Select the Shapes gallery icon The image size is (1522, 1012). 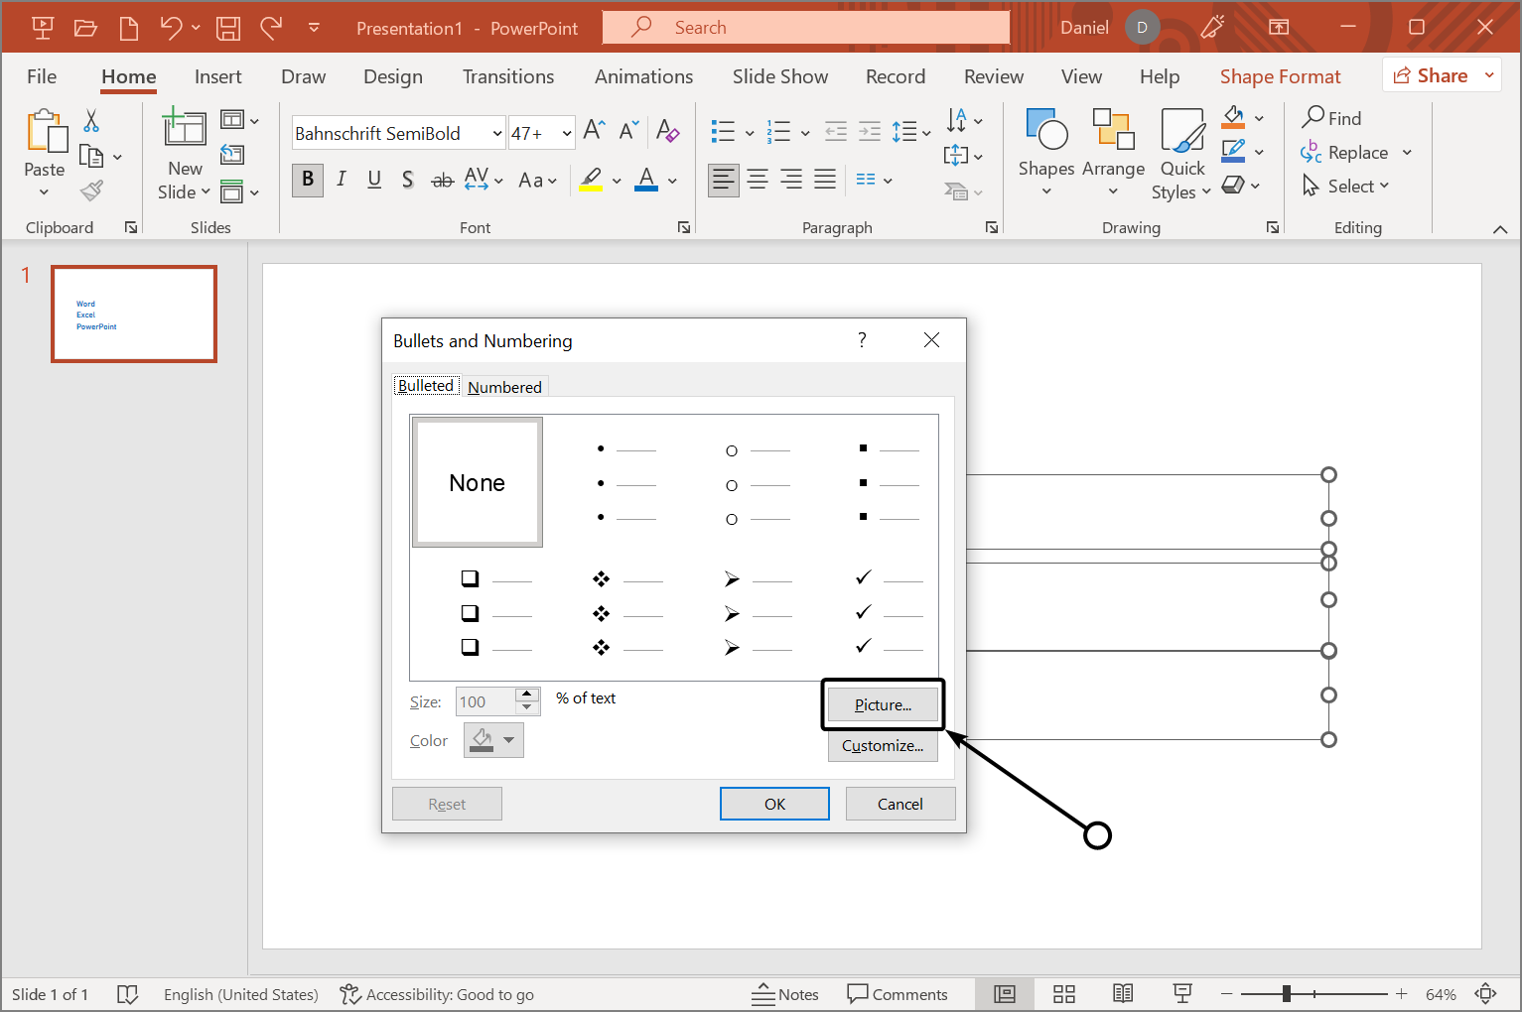click(1045, 131)
